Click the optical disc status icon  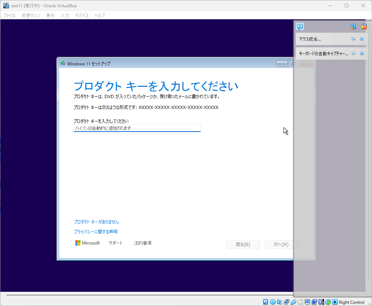273,302
